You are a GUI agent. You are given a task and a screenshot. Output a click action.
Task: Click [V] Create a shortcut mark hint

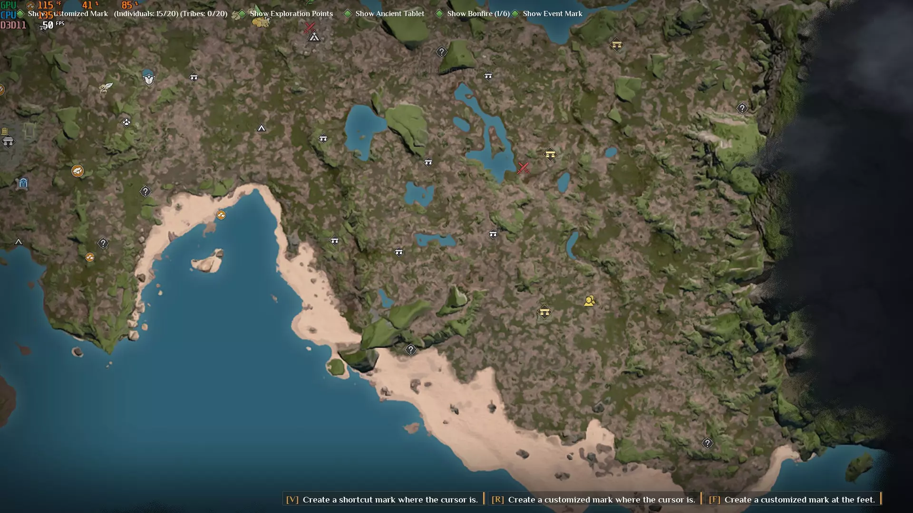[382, 499]
